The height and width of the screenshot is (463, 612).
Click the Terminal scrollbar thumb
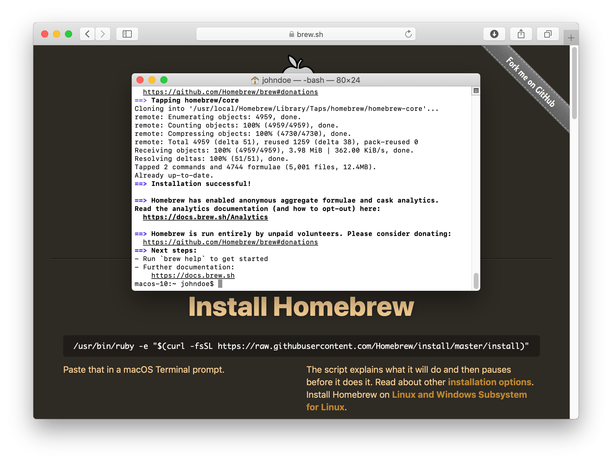pos(476,281)
